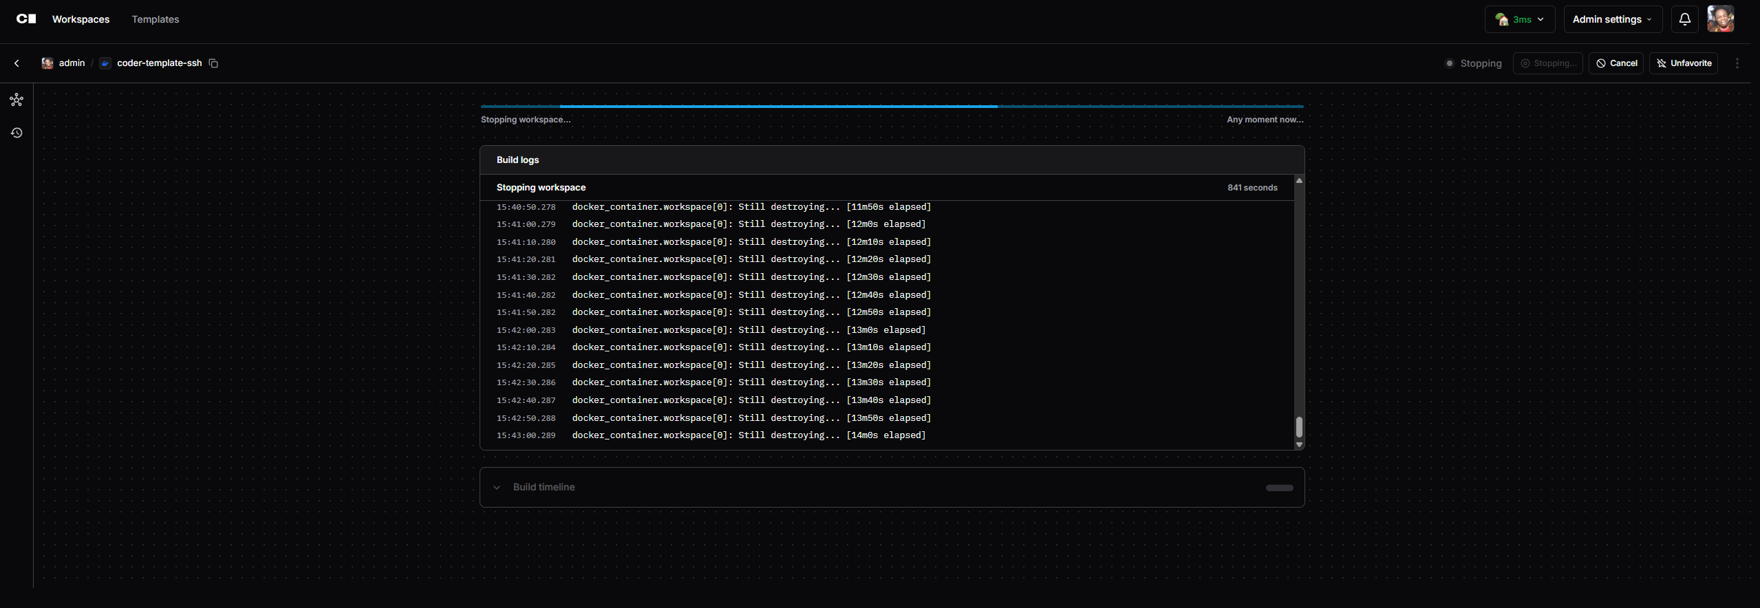Click the Stopping status indicator
Image resolution: width=1760 pixels, height=608 pixels.
point(1474,63)
